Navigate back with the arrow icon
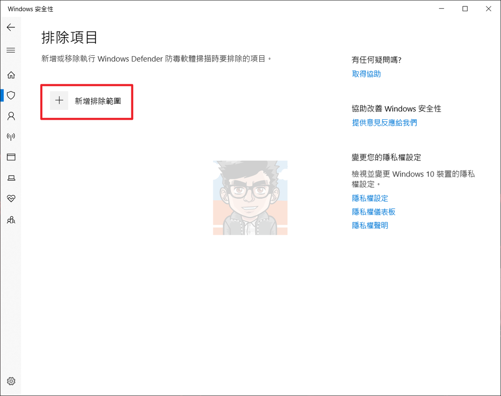This screenshot has width=501, height=396. coord(11,27)
